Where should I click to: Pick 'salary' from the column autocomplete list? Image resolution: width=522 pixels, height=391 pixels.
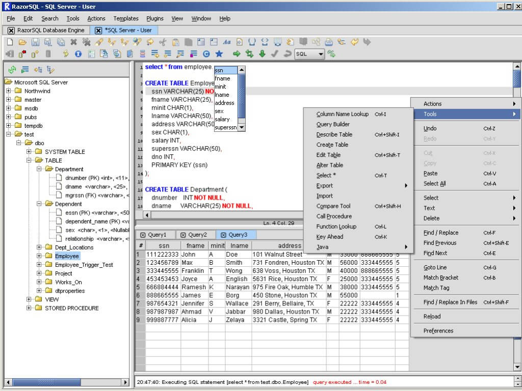click(x=222, y=119)
